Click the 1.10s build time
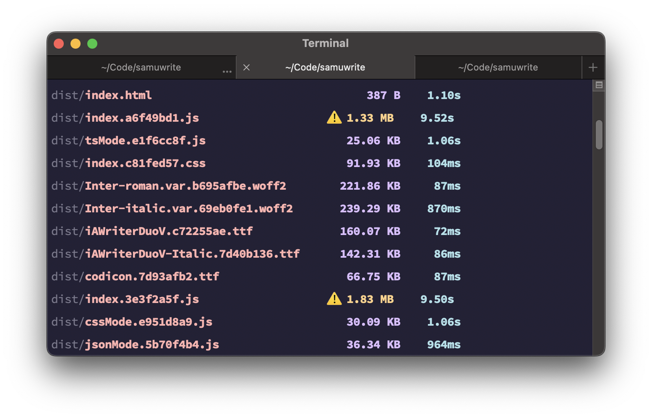 coord(444,95)
